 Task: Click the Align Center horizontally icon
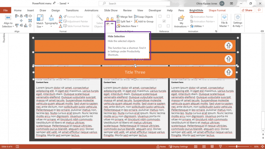point(21,16)
